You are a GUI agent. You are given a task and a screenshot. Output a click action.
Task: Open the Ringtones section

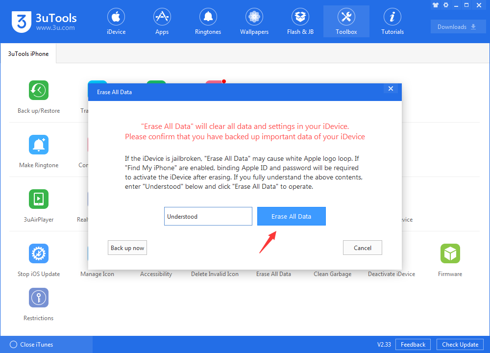(208, 22)
